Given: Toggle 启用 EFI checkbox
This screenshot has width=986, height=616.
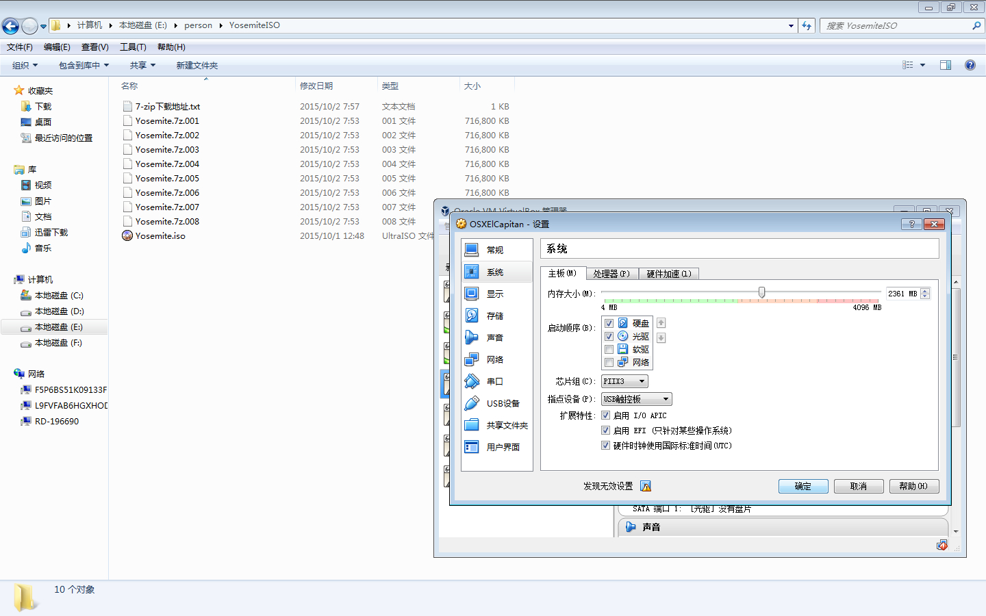Looking at the screenshot, I should [x=605, y=431].
